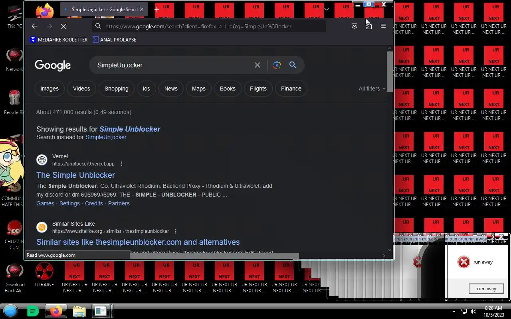Search by image with camera icon
Image resolution: width=511 pixels, height=319 pixels.
(277, 65)
